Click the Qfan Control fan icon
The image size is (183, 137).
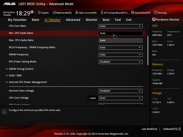(77, 12)
